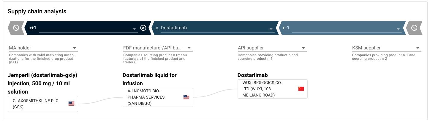Click the US flag beside Ajinomoto Bio-Pharma
Screen dimensions: 430x135
(186, 97)
